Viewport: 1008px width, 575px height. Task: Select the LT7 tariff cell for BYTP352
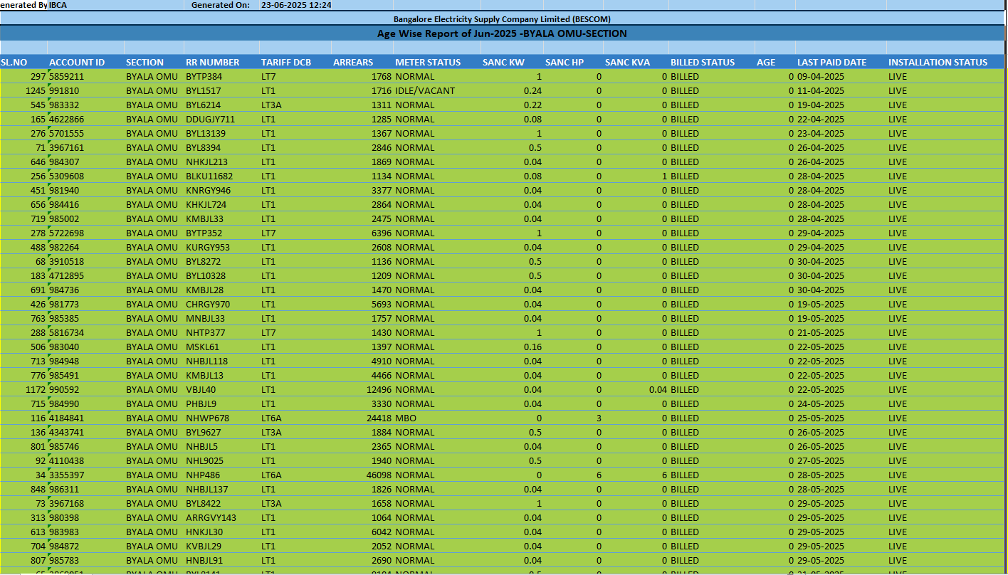coord(295,233)
